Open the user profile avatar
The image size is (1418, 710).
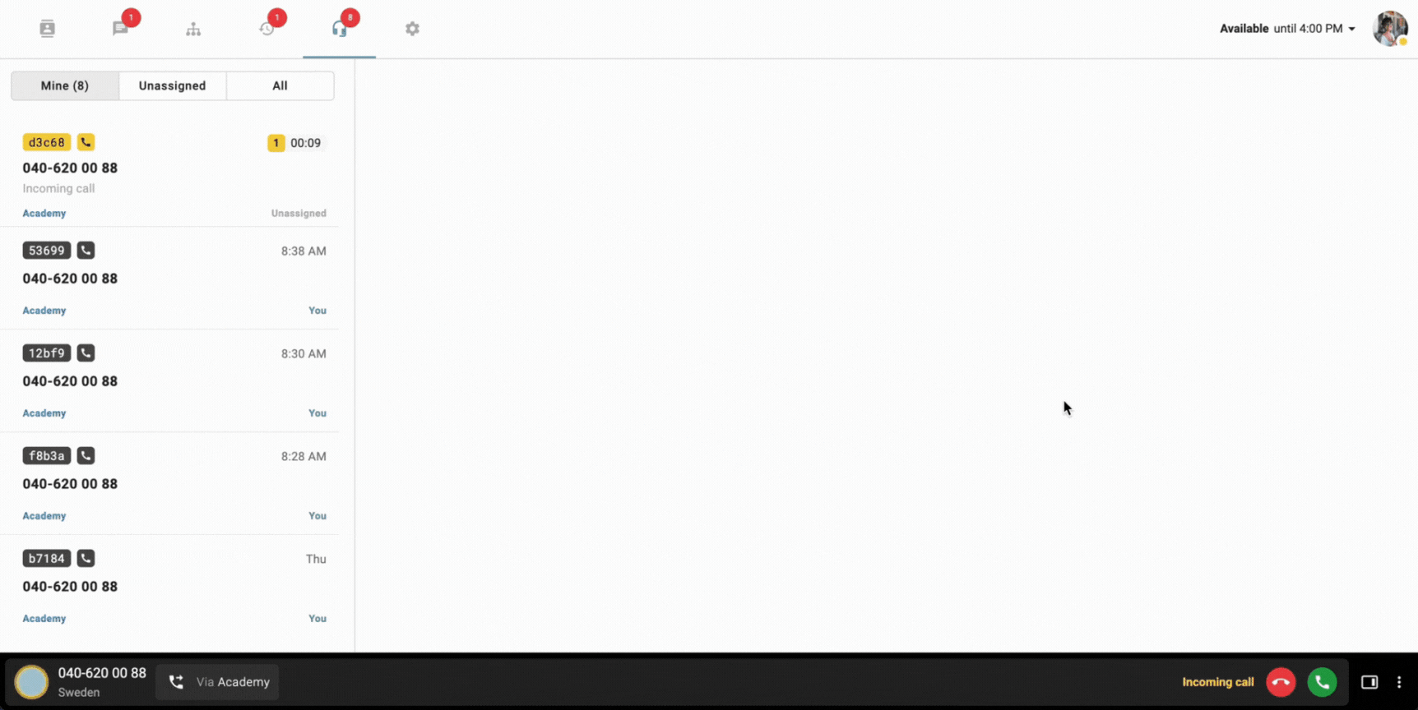coord(1391,29)
